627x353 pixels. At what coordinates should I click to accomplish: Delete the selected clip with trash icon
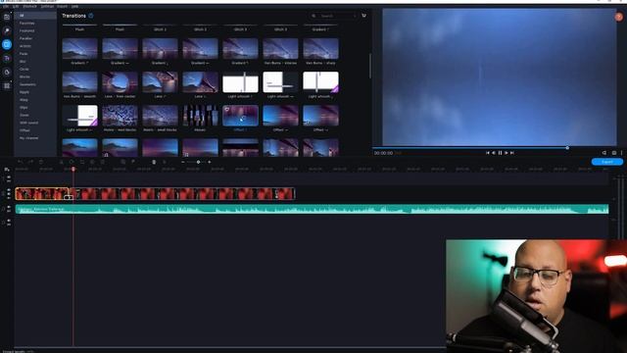pos(41,162)
